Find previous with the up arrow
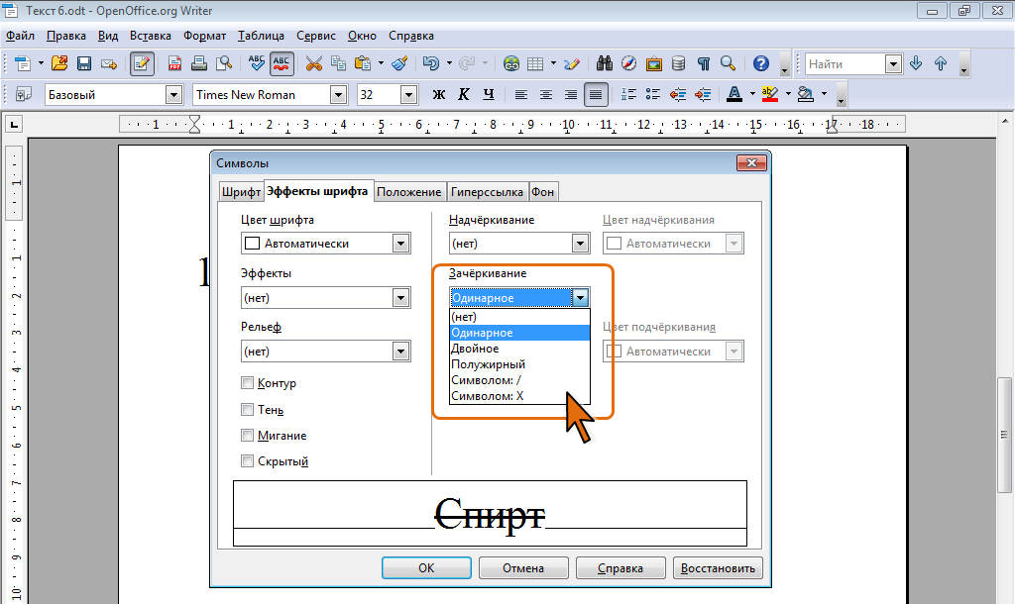The image size is (1015, 604). [941, 63]
